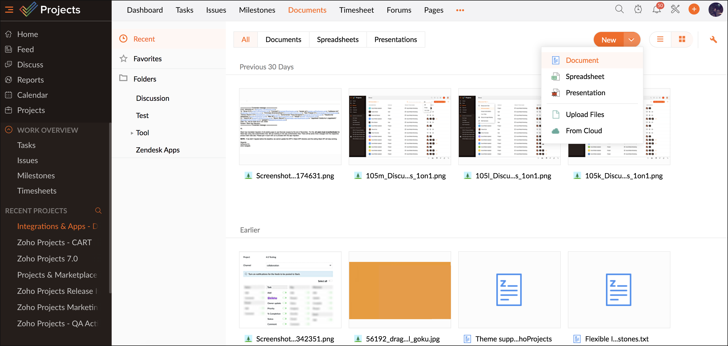Open notifications bell with 50 badge

[x=656, y=10]
